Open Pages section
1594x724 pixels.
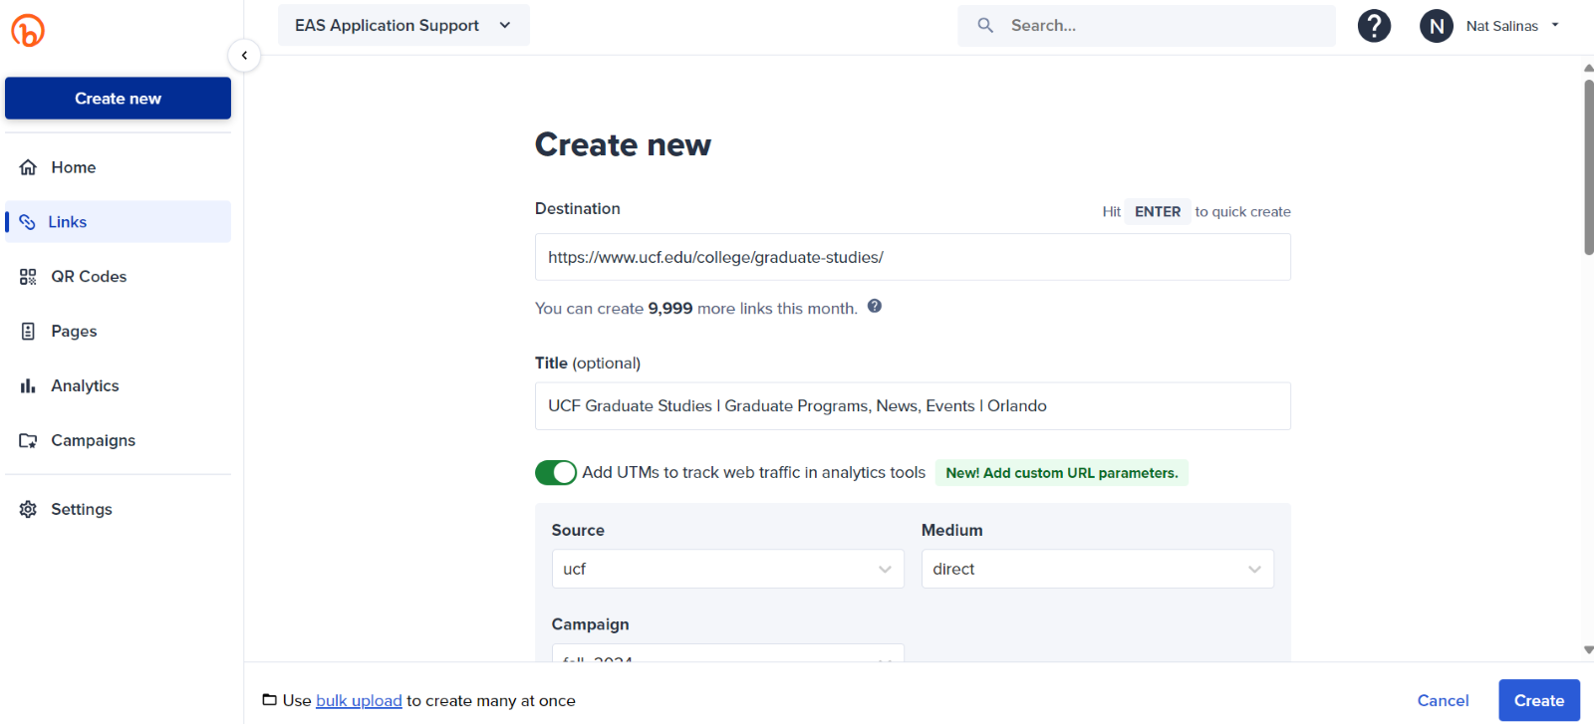tap(118, 332)
